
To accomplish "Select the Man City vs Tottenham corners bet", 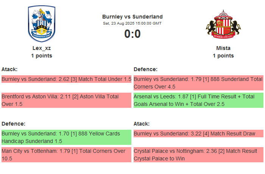I will 66,155.
